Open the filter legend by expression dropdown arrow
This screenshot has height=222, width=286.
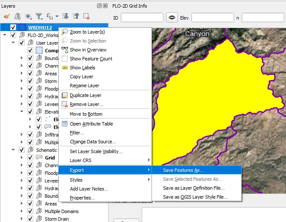57,16
